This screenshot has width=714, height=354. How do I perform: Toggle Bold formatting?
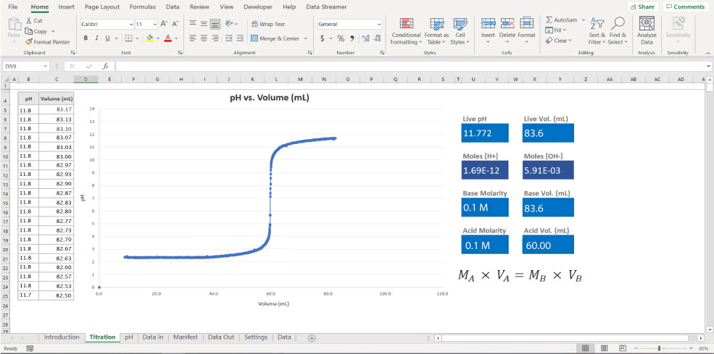pos(86,38)
